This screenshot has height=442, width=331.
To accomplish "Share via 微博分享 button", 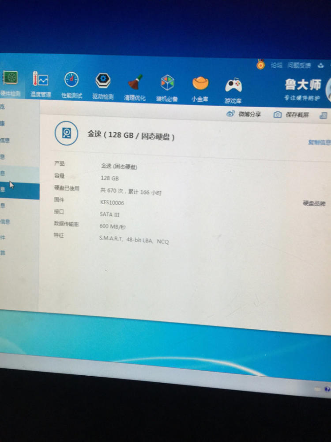I will point(244,114).
